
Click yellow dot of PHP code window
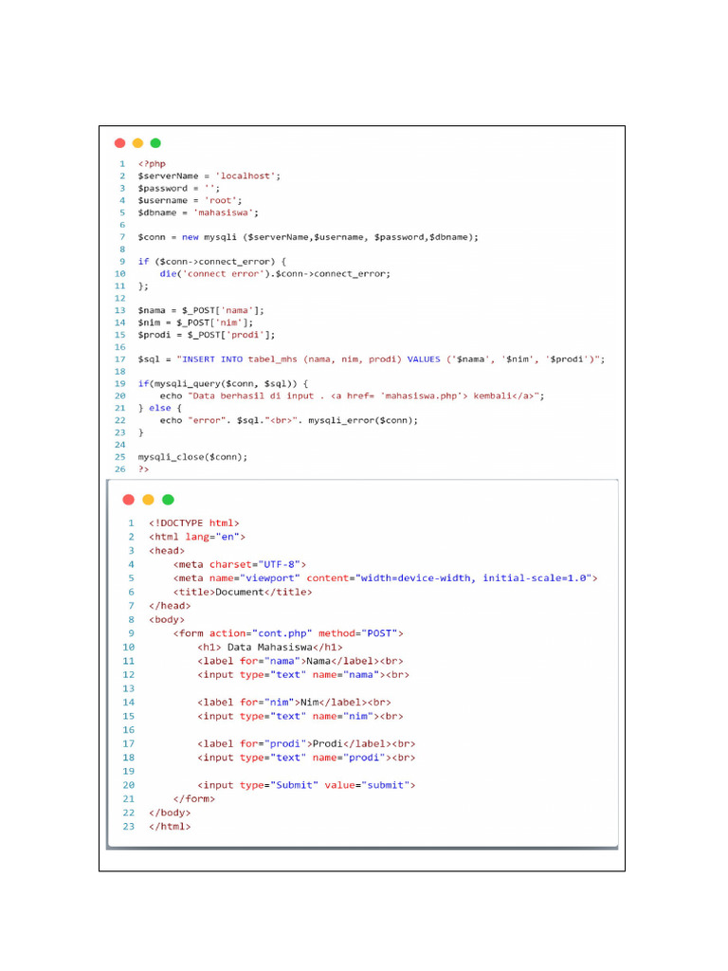click(x=138, y=143)
